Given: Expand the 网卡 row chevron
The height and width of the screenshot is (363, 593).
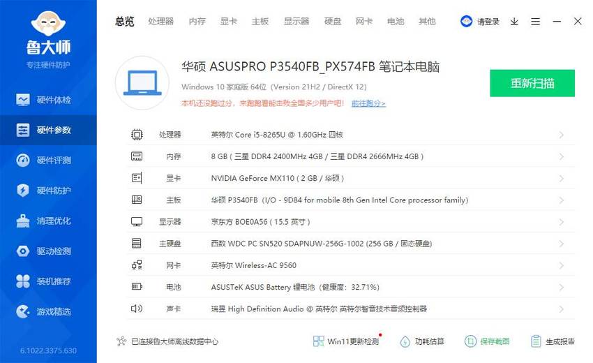Looking at the screenshot, I should pos(561,265).
